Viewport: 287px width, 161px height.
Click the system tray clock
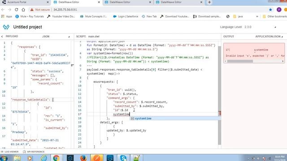tap(280, 158)
